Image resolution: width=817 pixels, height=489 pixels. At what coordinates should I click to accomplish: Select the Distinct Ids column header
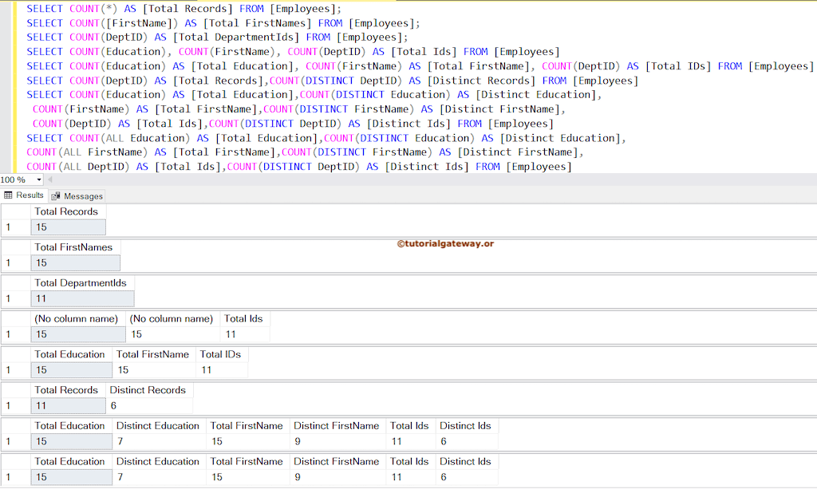click(x=466, y=425)
